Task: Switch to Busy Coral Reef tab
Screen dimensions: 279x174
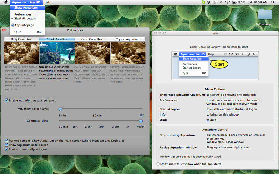Action: pos(22,39)
